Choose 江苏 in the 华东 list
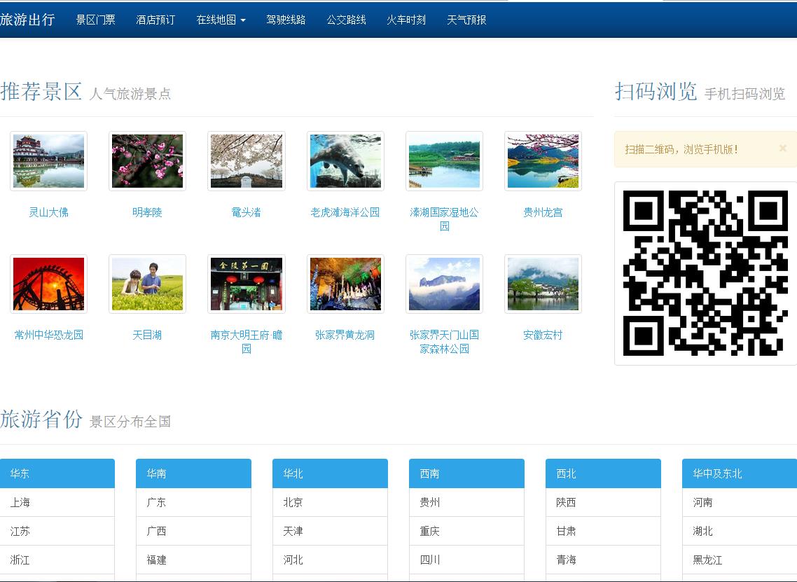 click(57, 531)
